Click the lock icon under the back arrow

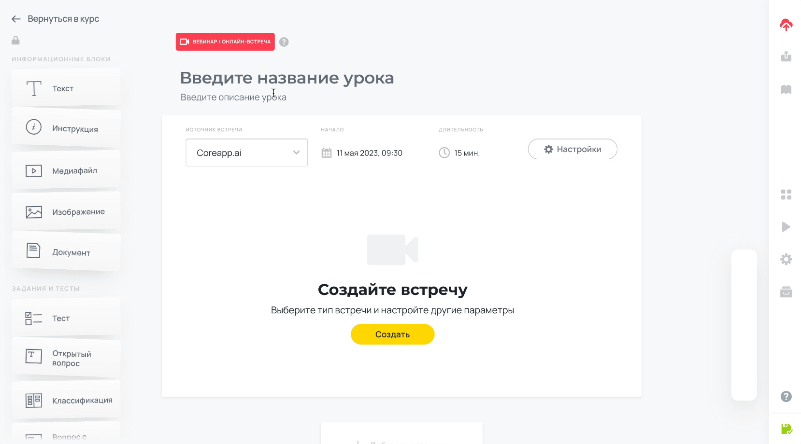tap(15, 40)
